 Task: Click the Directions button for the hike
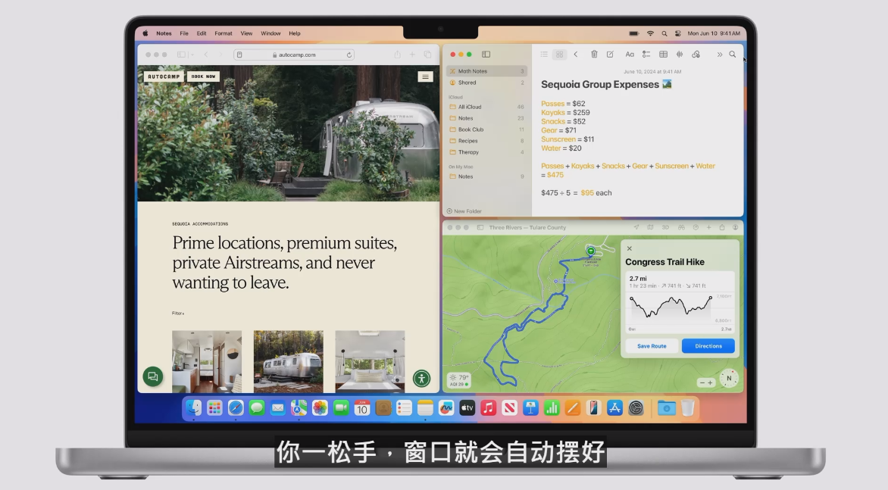pos(708,346)
